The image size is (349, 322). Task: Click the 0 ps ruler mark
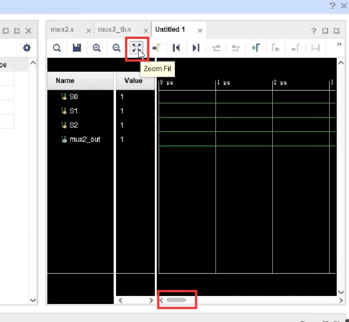click(167, 83)
